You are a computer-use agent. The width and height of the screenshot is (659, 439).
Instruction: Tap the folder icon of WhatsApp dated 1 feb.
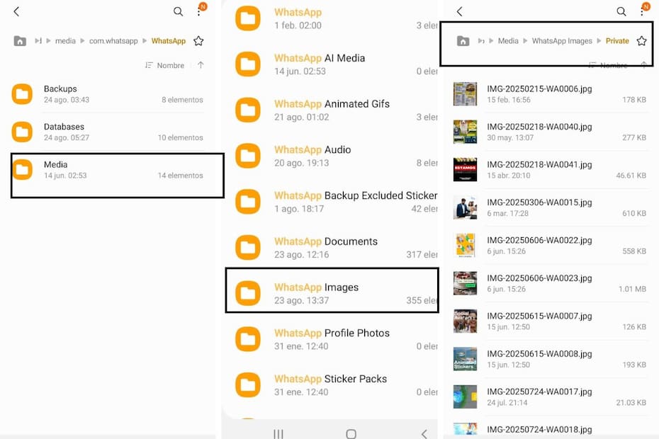(x=248, y=18)
